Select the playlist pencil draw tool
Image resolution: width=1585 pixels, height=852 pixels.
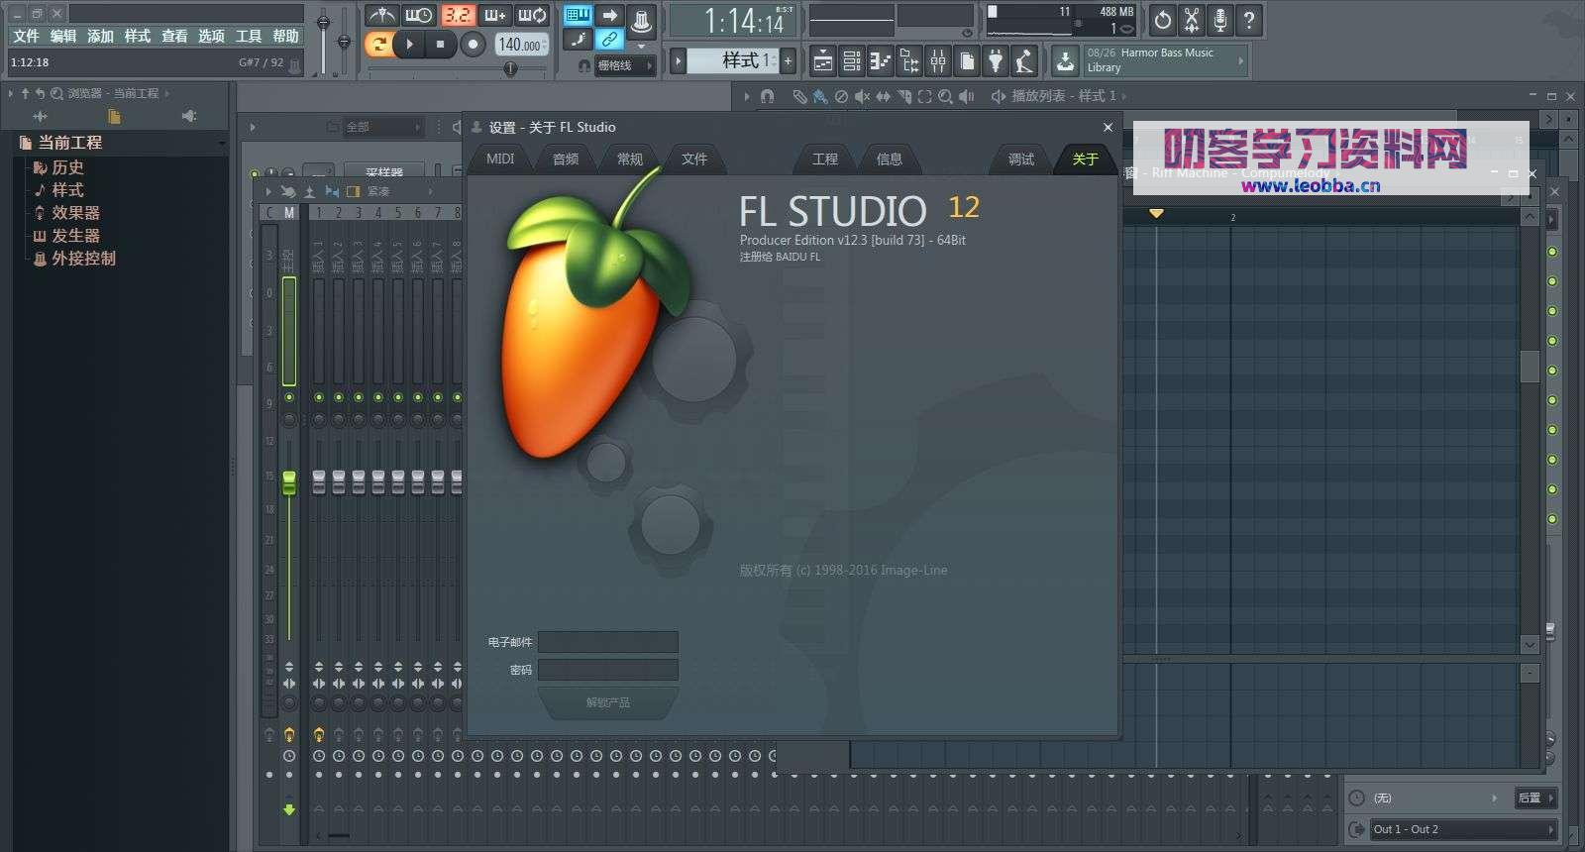tap(799, 96)
